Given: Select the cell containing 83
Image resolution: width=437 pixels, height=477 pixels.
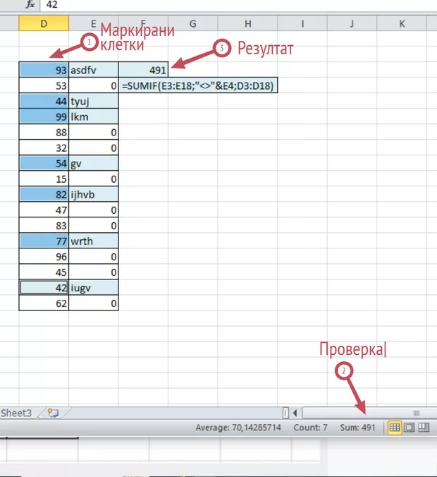Looking at the screenshot, I should (x=44, y=225).
